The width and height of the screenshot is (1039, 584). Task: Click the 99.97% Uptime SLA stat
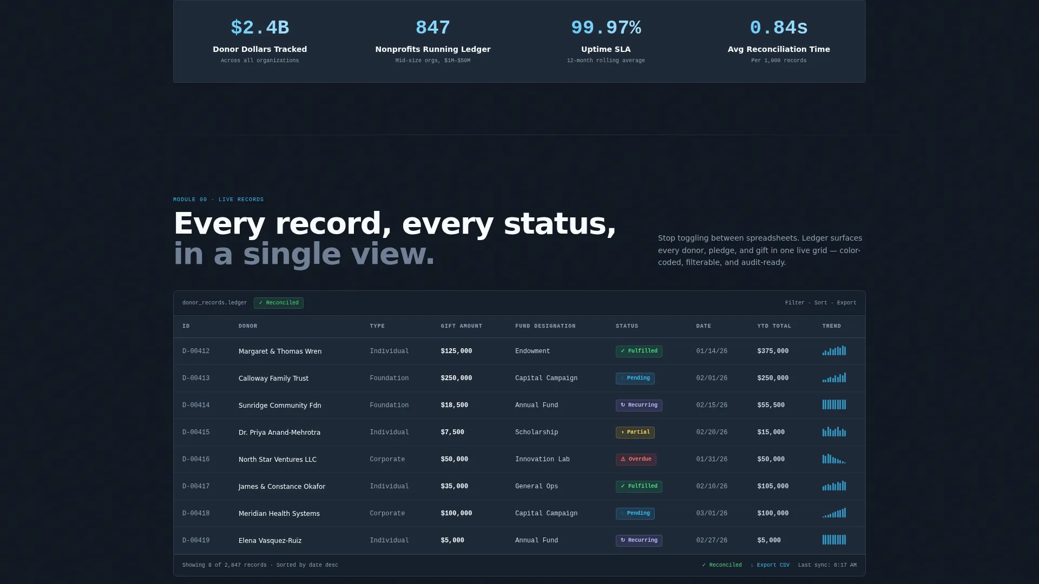click(x=606, y=41)
